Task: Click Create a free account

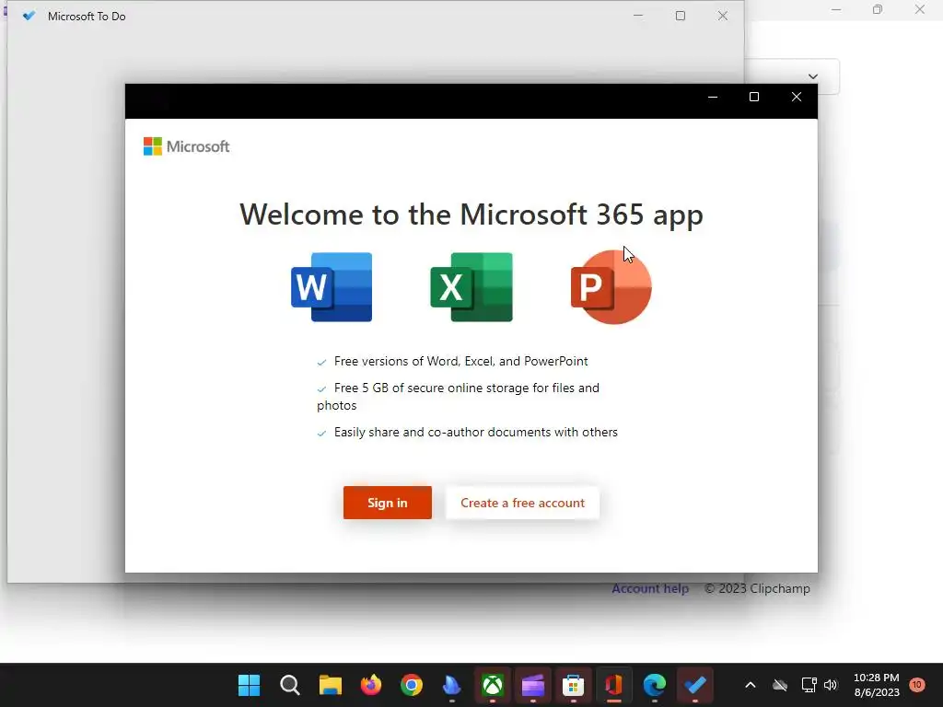Action: click(x=522, y=503)
